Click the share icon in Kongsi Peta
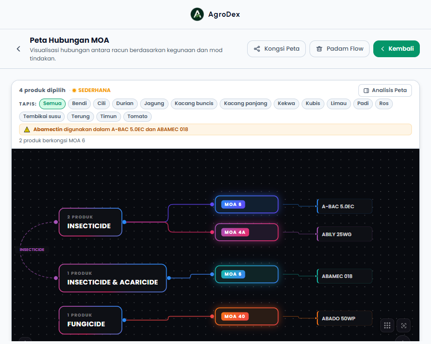 coord(257,49)
